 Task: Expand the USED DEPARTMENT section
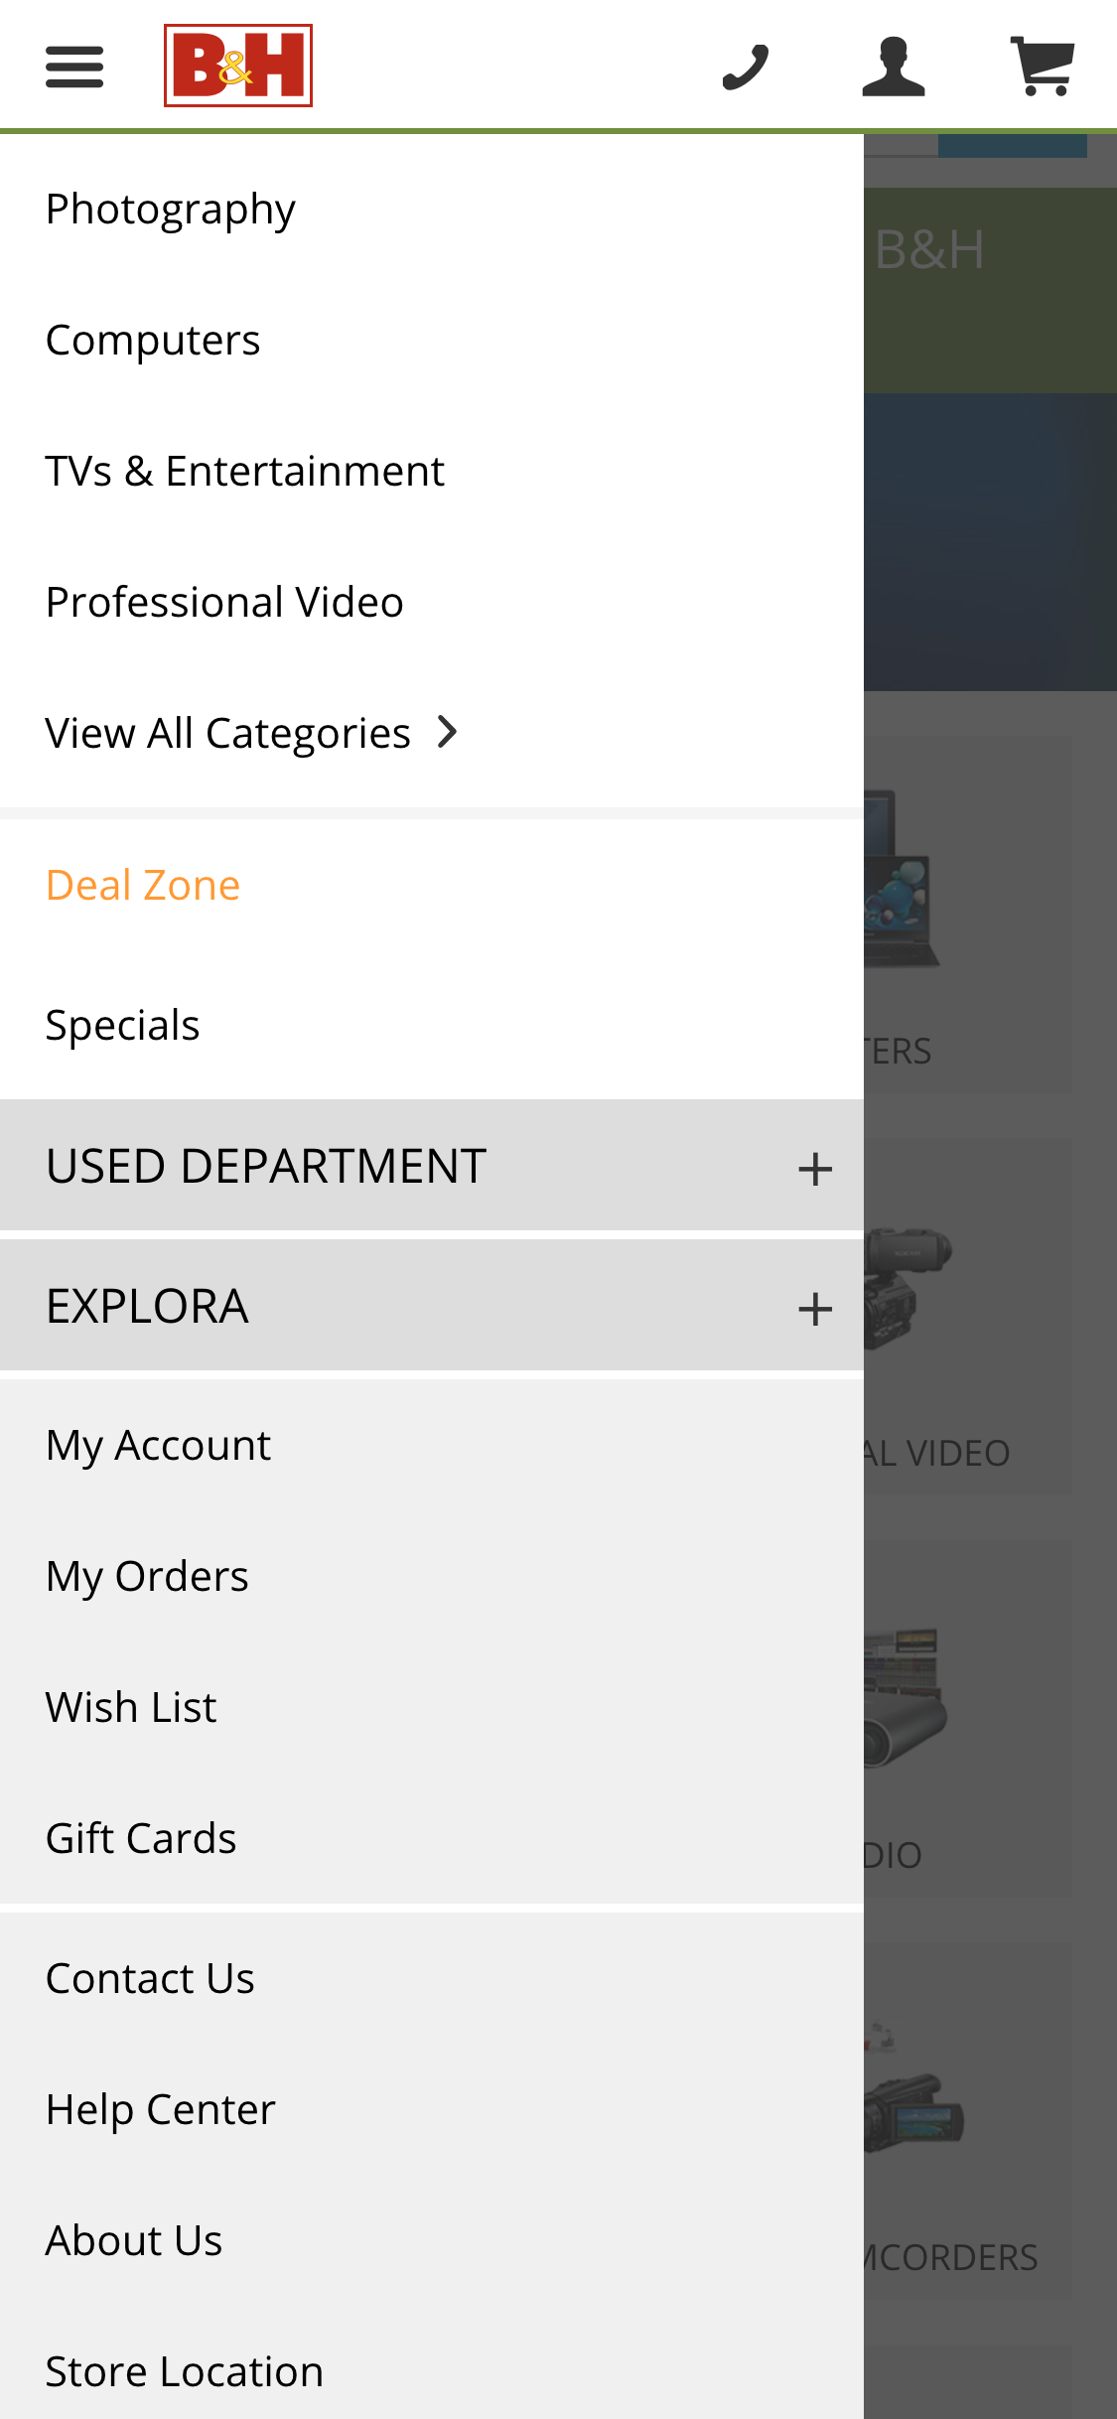427,1166
